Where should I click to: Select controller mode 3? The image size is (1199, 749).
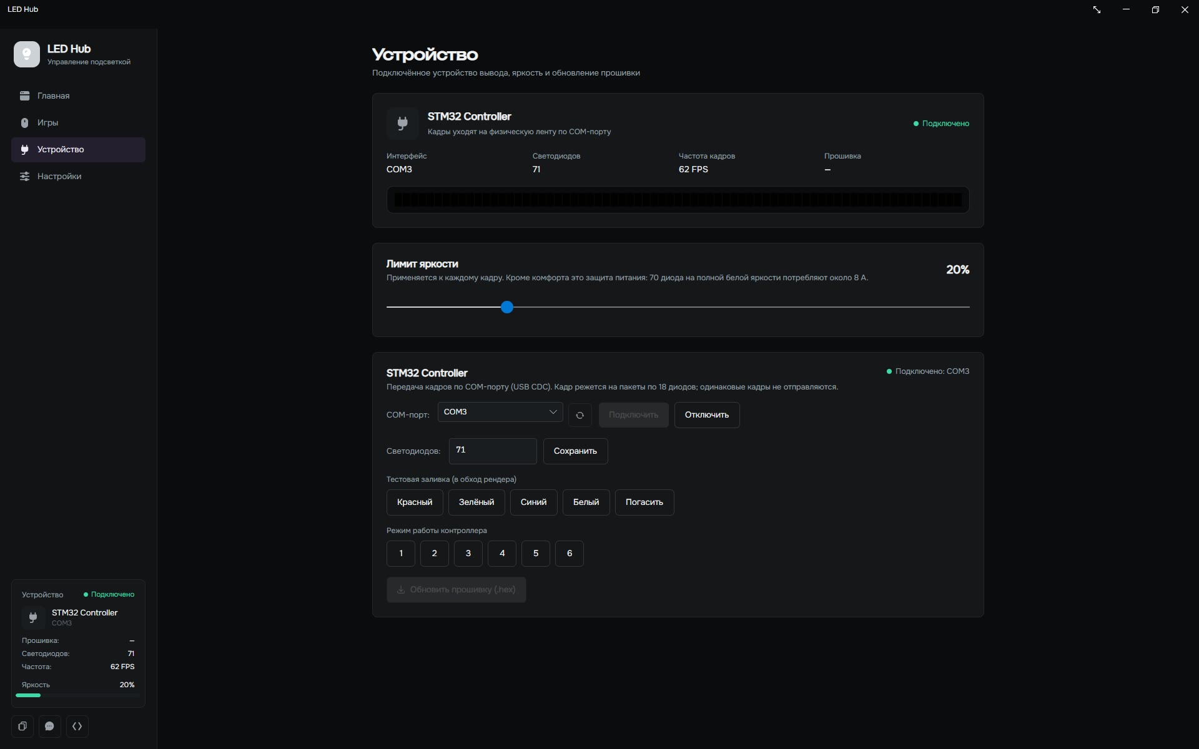point(468,554)
